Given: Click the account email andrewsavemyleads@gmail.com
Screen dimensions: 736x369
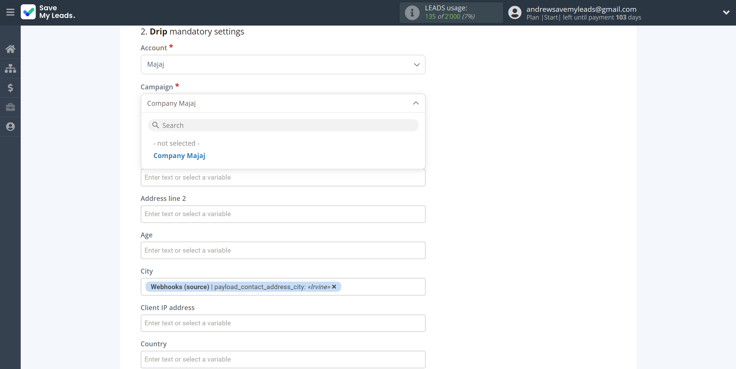Looking at the screenshot, I should (x=581, y=9).
